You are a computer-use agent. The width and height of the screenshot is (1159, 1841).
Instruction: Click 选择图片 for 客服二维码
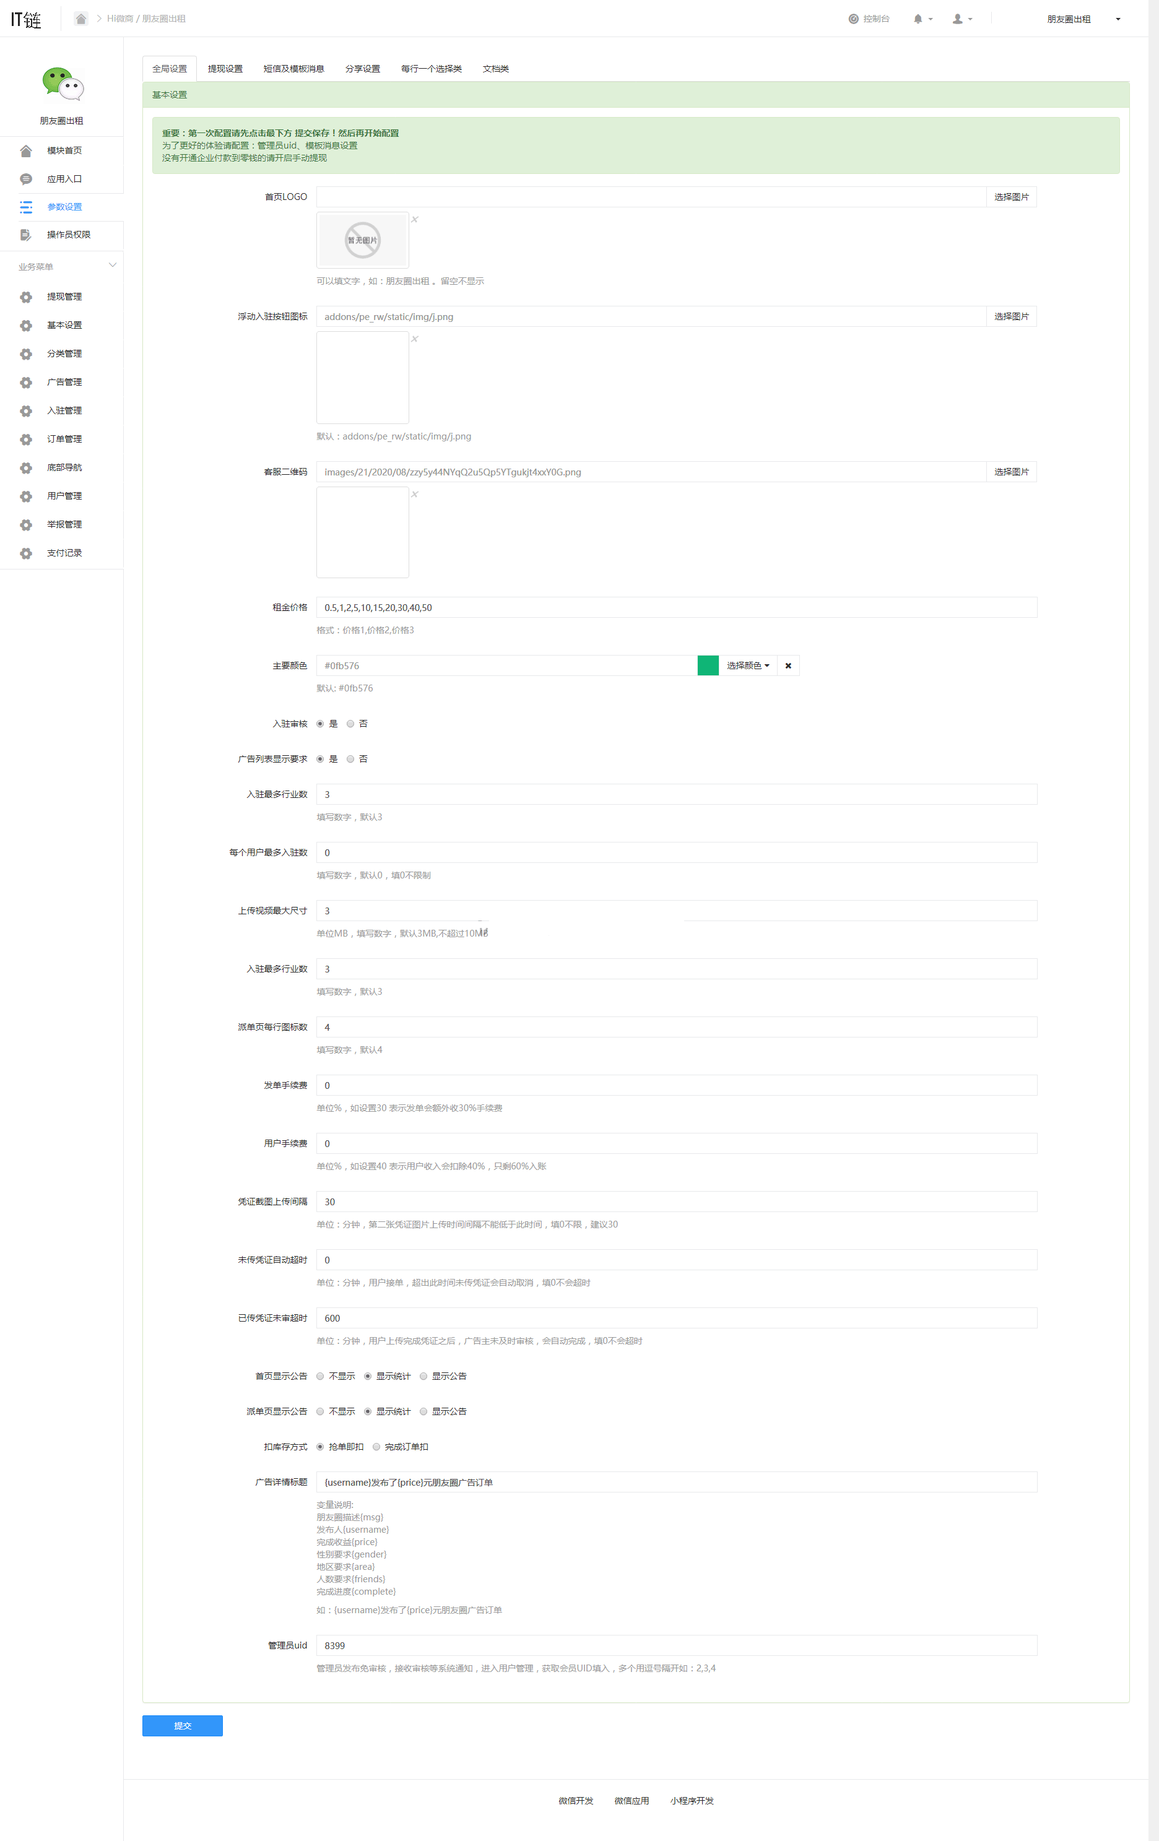[1012, 472]
